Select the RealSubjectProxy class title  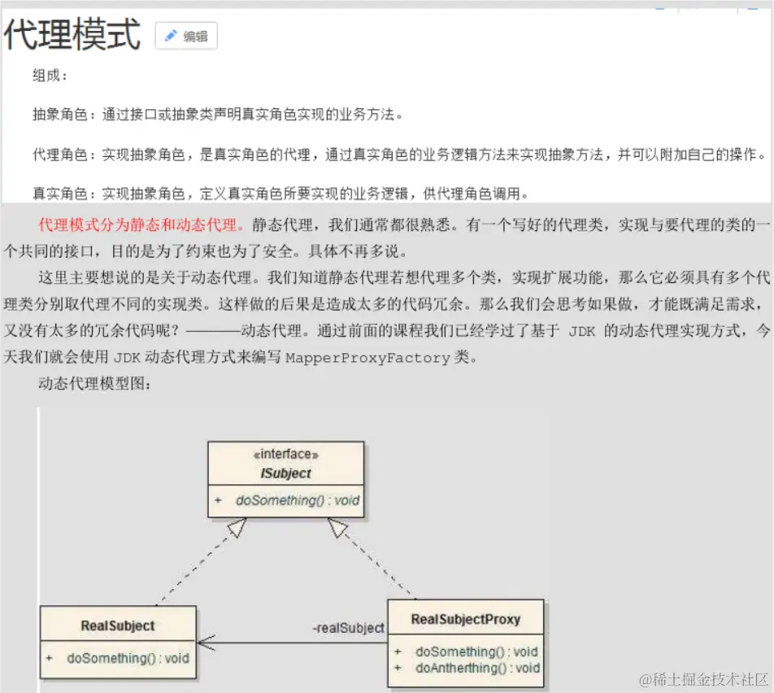pos(466,619)
